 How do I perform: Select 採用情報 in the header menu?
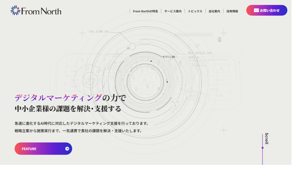tap(232, 11)
